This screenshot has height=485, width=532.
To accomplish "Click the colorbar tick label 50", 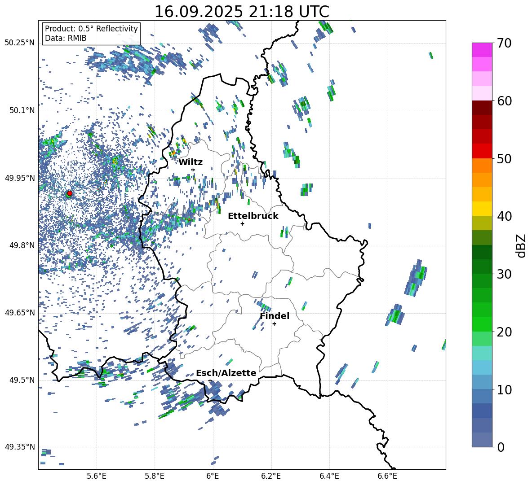I will coord(504,158).
